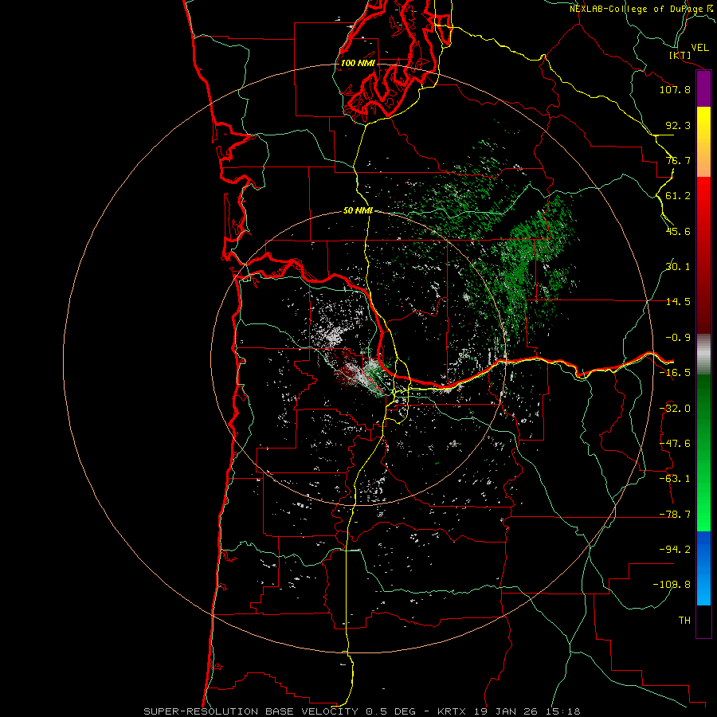Pick the blue segment of the color bar
This screenshot has width=717, height=717.
(x=703, y=568)
